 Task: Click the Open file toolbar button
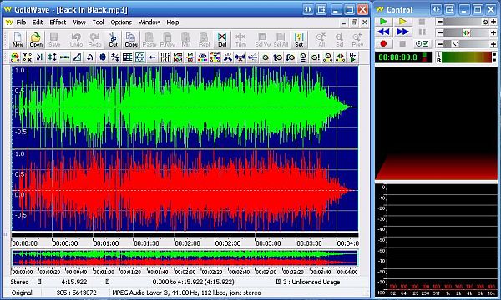[x=36, y=40]
